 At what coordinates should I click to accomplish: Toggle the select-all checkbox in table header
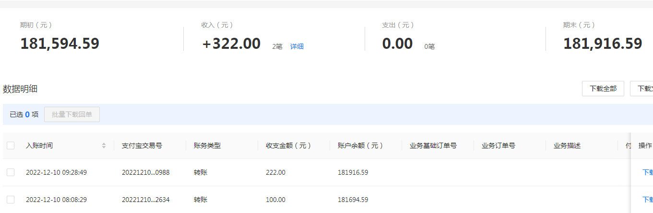(11, 146)
